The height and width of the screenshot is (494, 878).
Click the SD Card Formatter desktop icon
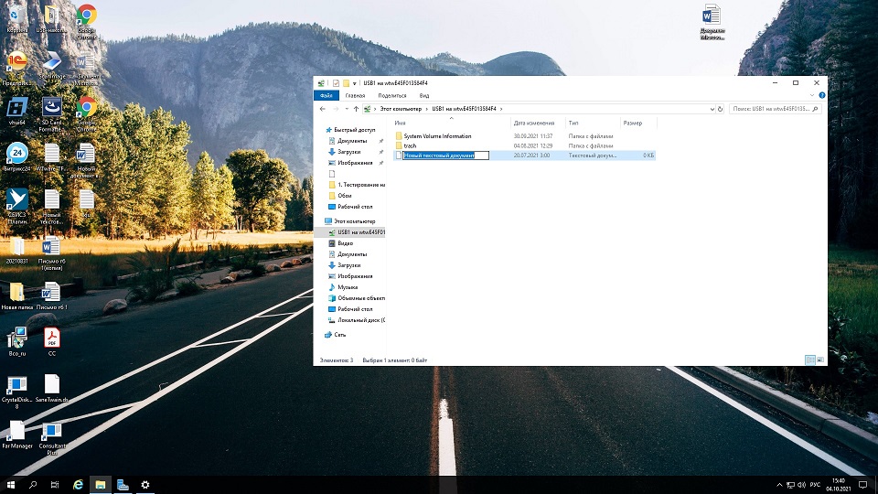(51, 112)
